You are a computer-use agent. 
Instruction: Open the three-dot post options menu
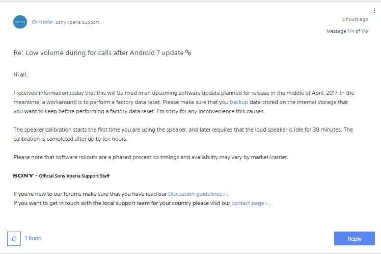(x=374, y=11)
